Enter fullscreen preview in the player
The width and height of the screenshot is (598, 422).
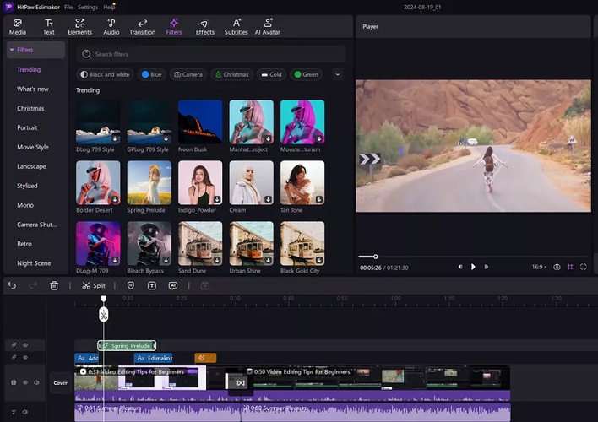click(x=583, y=267)
